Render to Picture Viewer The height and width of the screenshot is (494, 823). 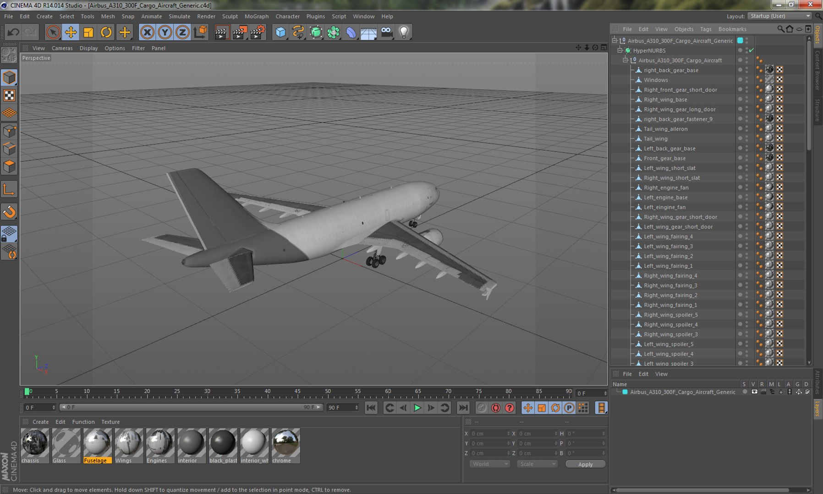pyautogui.click(x=240, y=32)
